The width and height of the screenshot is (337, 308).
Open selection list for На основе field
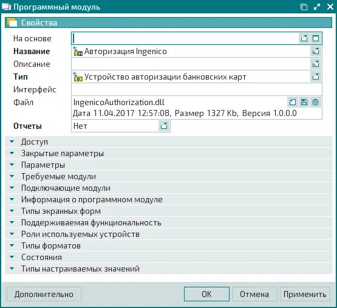point(304,38)
